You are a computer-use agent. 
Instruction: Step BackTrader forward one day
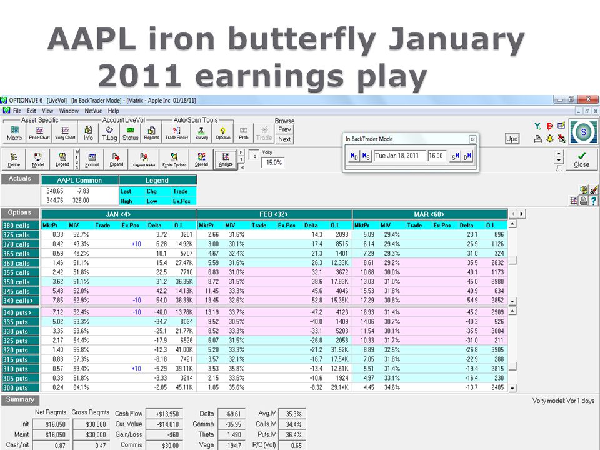click(467, 156)
